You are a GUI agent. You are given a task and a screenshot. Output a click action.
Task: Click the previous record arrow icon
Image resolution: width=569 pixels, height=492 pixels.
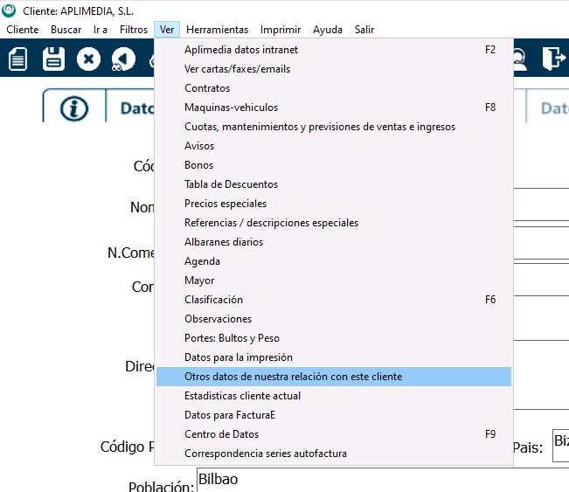pos(122,59)
